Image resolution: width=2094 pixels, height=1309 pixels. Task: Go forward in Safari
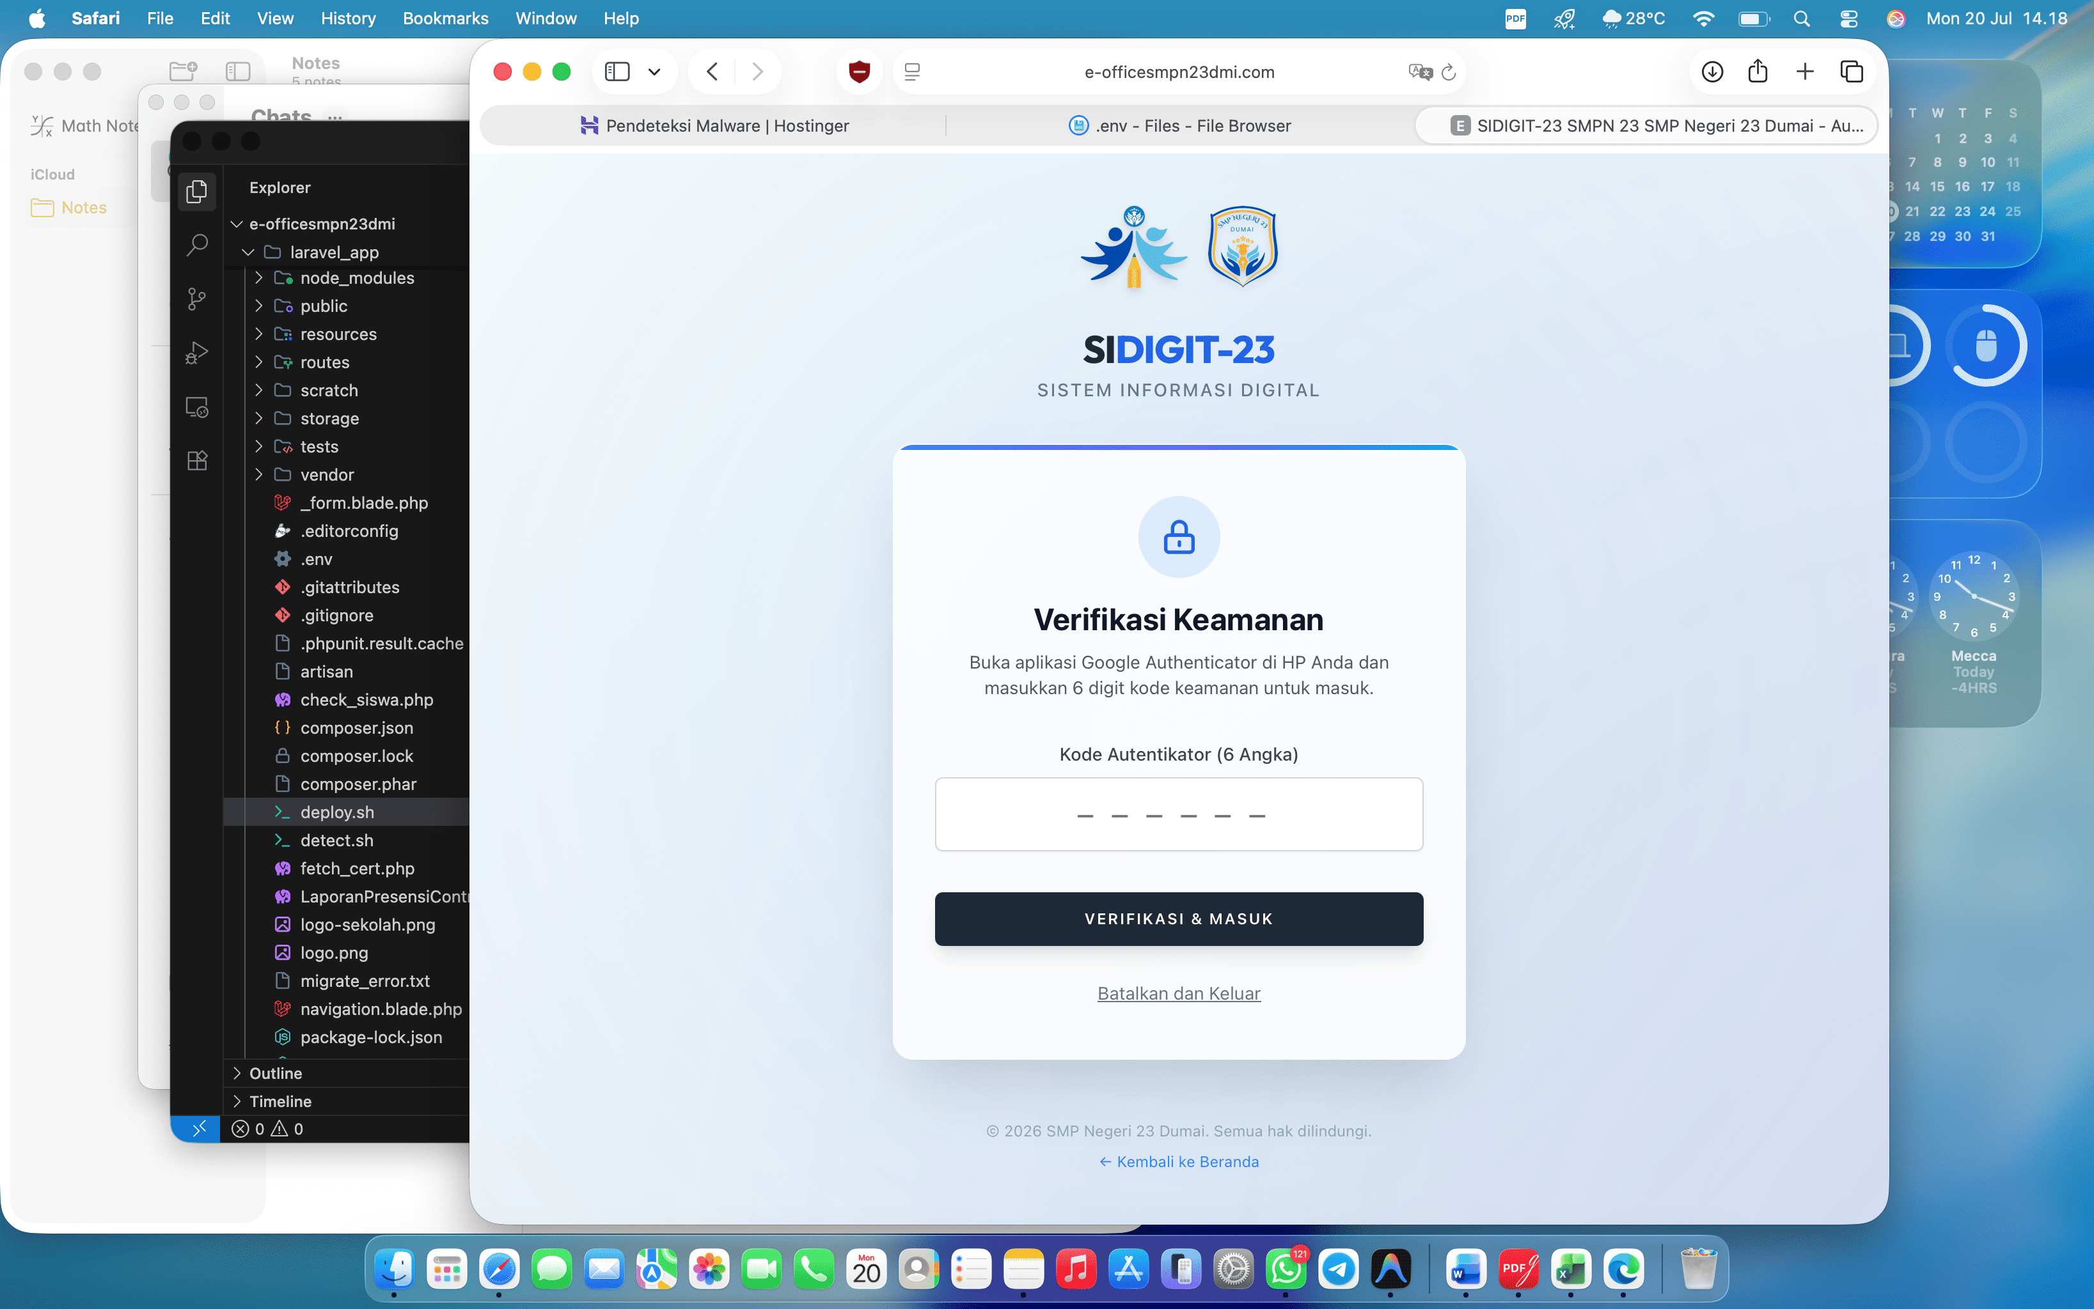click(x=757, y=72)
